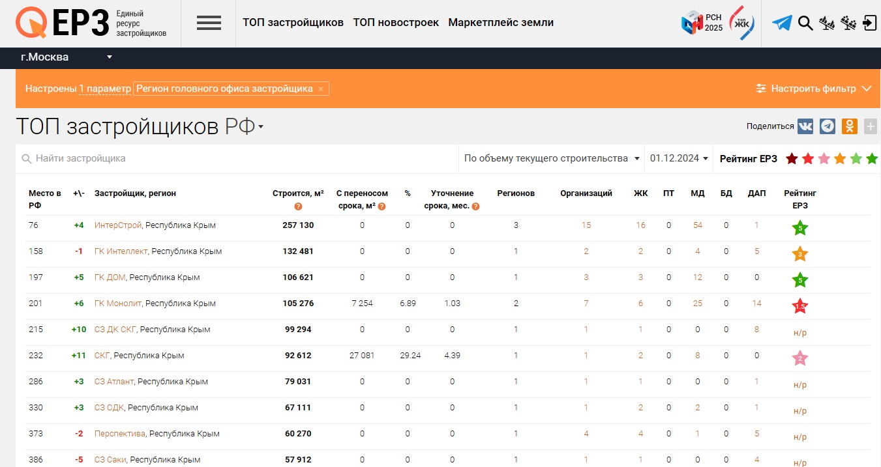Click the login door icon

coord(869,23)
